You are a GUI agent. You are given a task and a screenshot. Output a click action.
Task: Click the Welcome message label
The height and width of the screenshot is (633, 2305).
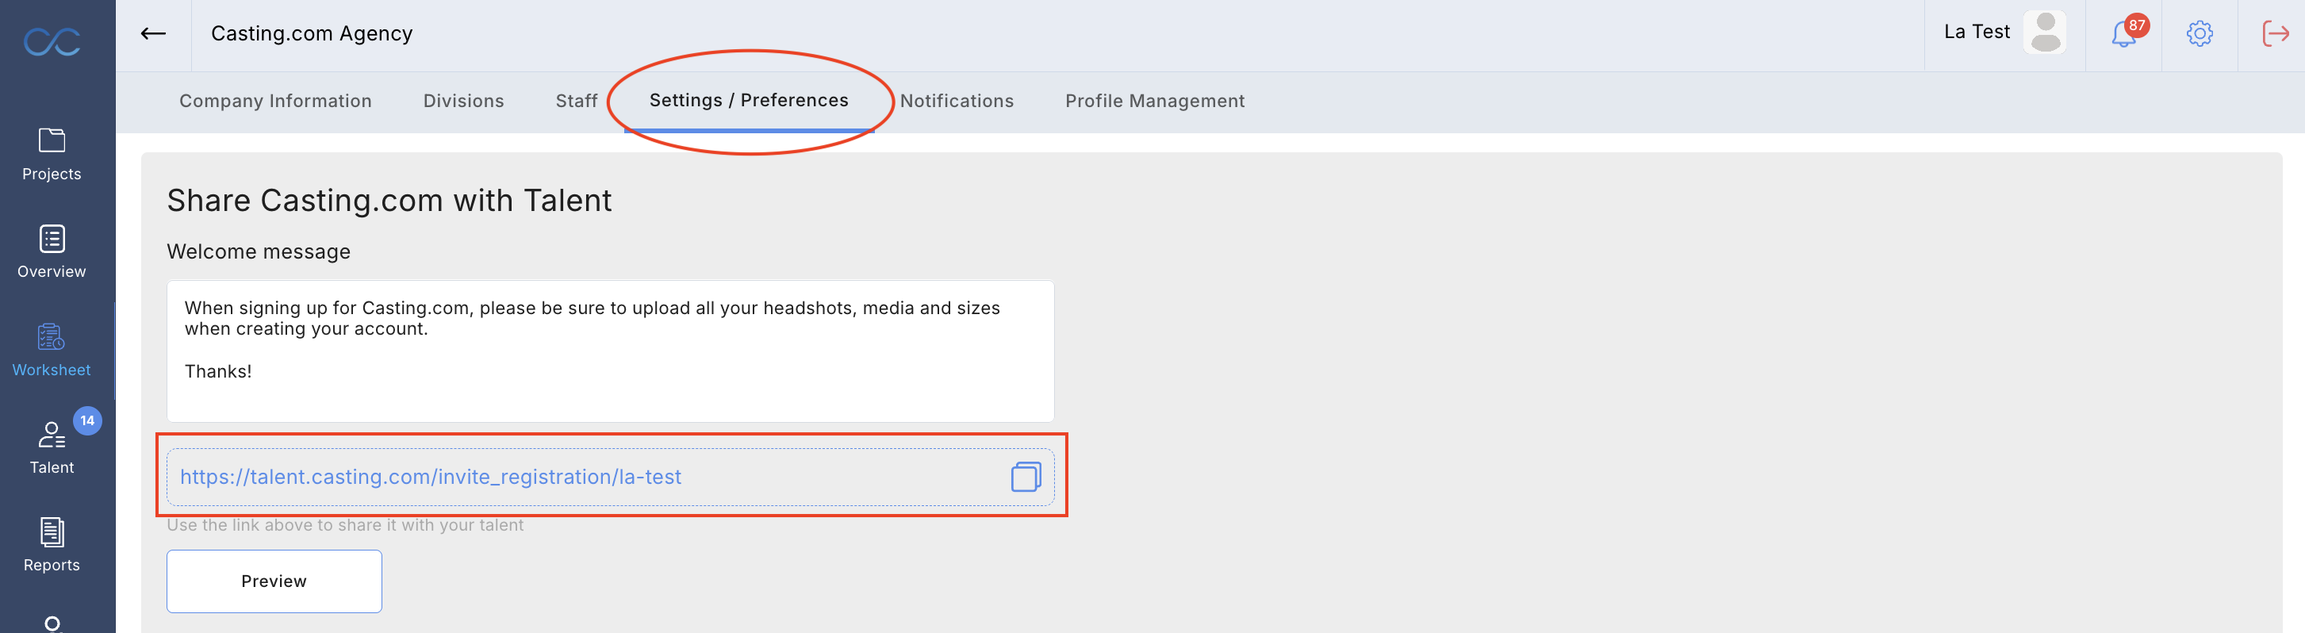click(259, 252)
